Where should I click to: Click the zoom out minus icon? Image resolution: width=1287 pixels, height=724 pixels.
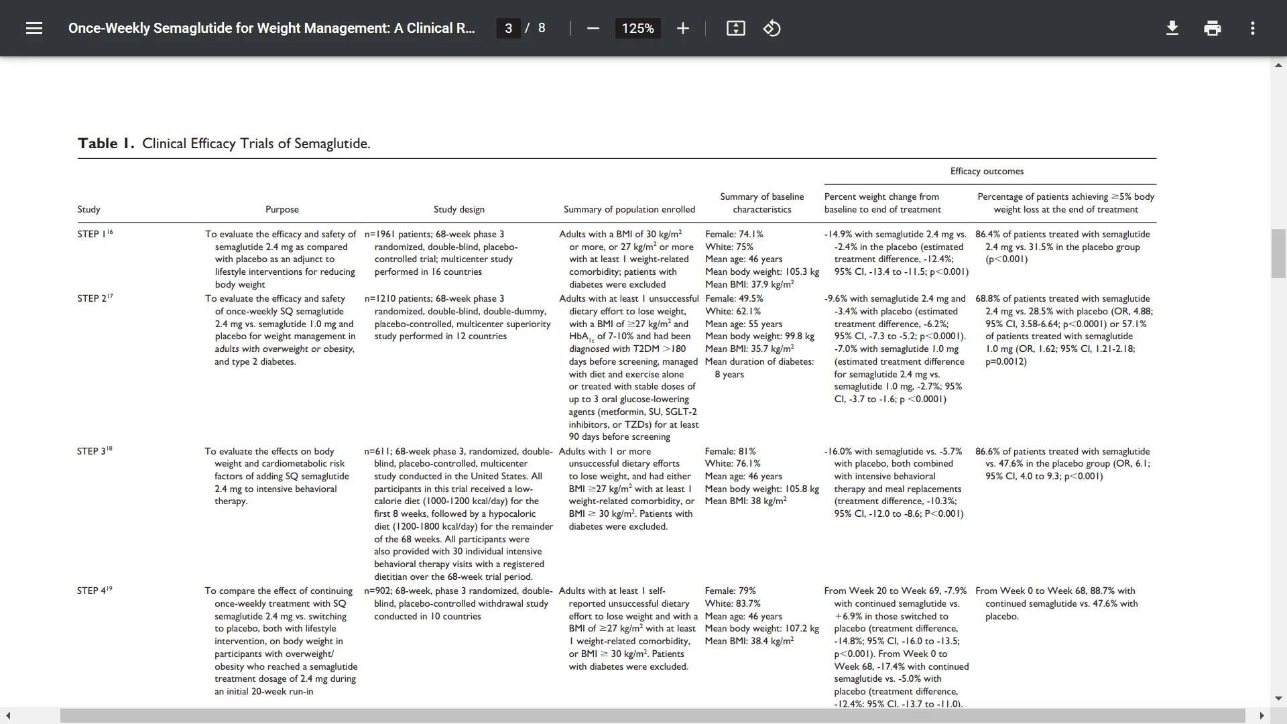593,28
